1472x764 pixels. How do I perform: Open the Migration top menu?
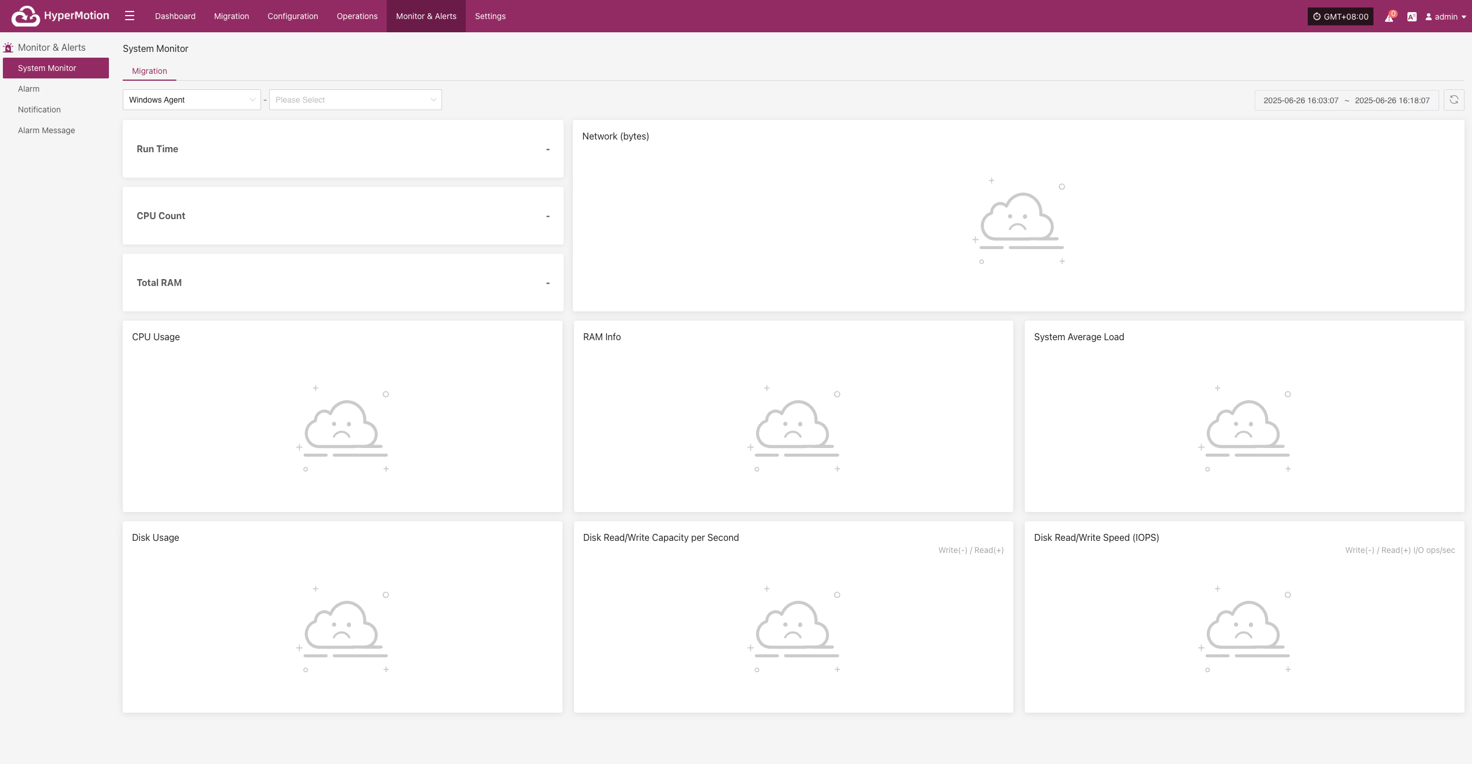tap(231, 16)
